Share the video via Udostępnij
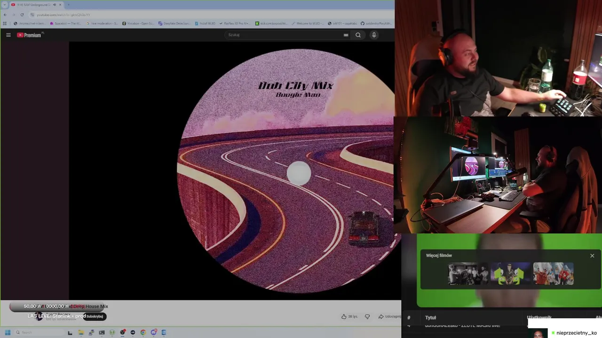 tap(389, 316)
